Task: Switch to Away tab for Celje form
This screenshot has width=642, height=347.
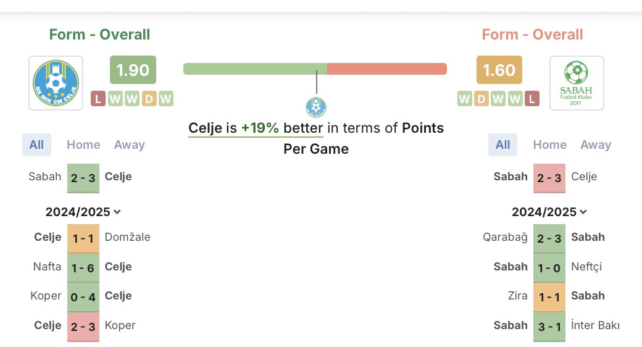Action: tap(130, 144)
